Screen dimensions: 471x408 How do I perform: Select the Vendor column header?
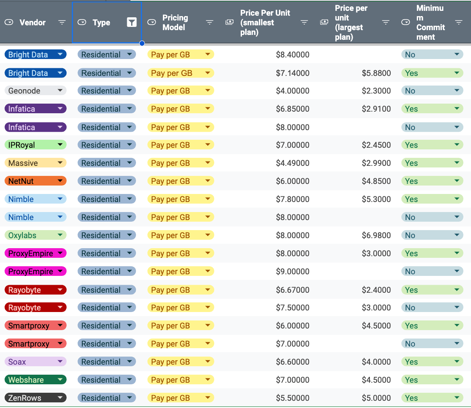tap(32, 22)
